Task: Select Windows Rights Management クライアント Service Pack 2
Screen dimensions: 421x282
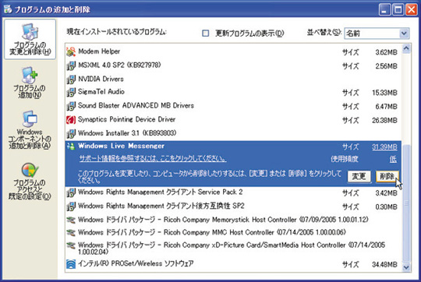Action: pyautogui.click(x=233, y=192)
